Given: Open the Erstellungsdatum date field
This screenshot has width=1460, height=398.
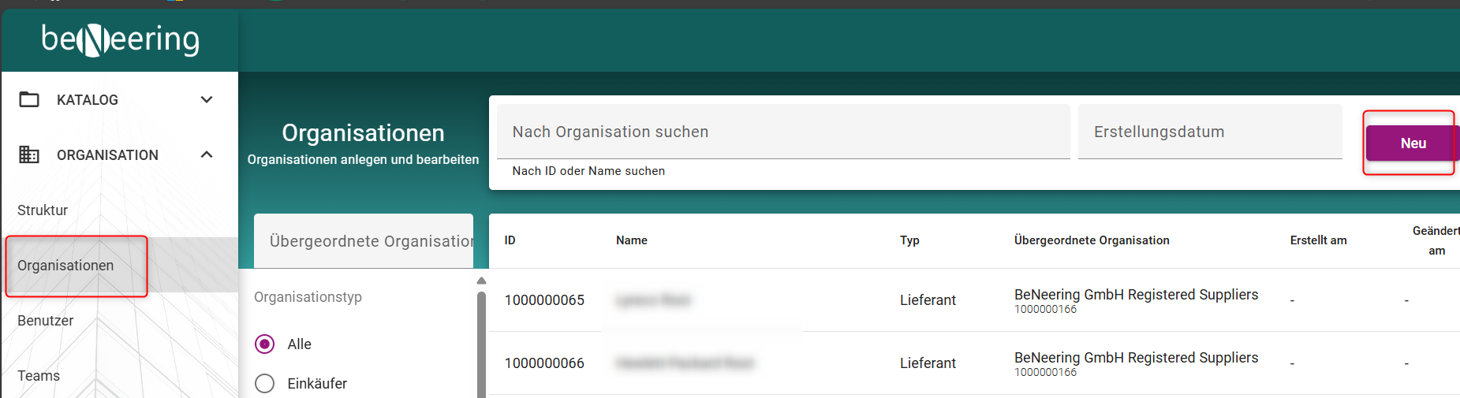Looking at the screenshot, I should [1208, 132].
